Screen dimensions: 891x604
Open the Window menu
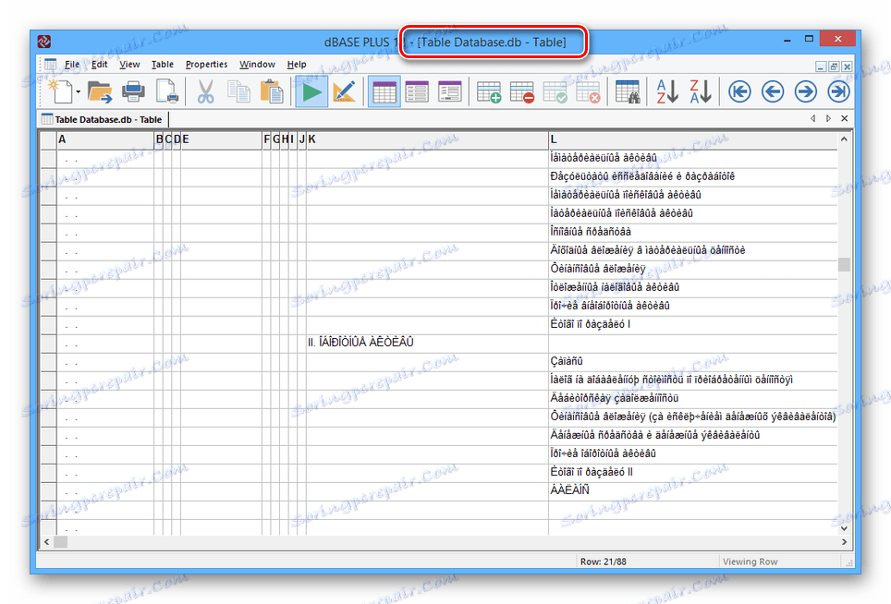pyautogui.click(x=257, y=64)
